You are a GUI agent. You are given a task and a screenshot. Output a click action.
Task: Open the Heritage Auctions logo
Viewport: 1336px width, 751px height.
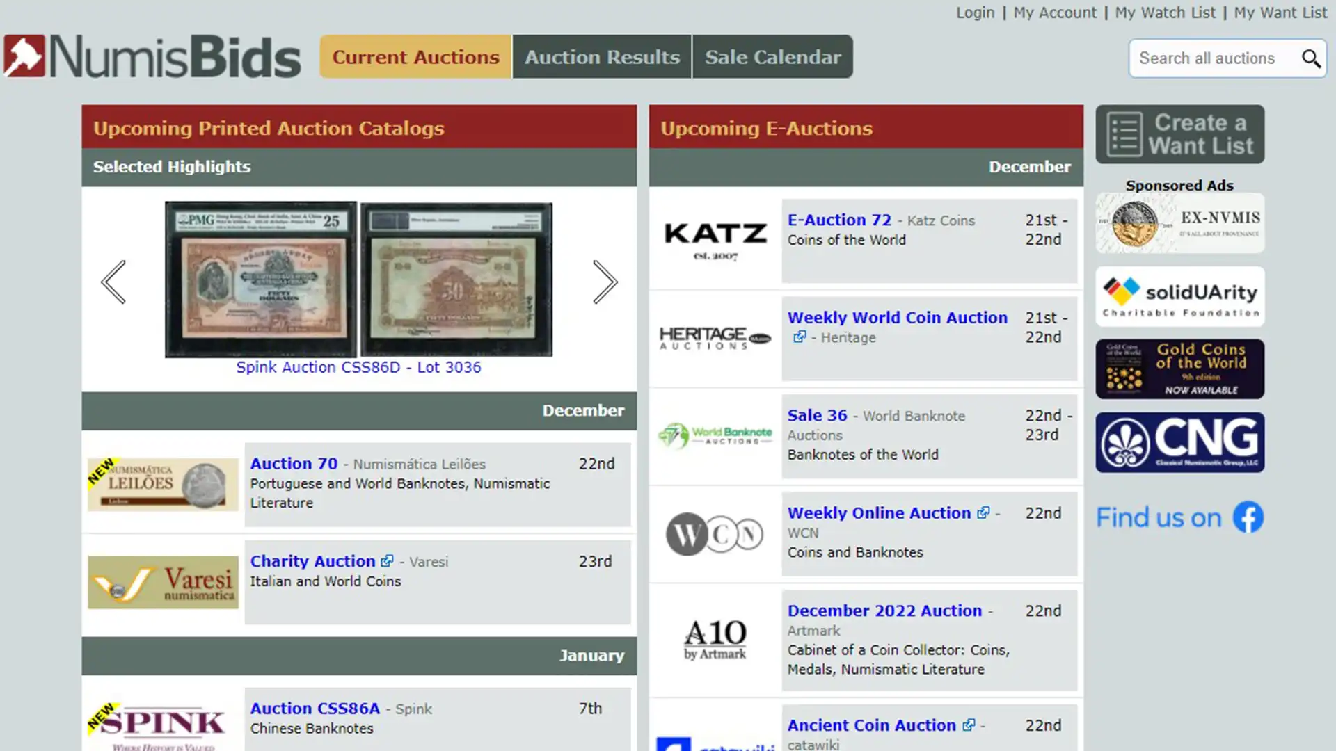pyautogui.click(x=715, y=339)
